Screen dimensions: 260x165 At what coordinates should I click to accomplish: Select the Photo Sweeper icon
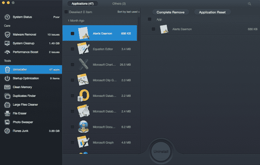pyautogui.click(x=7, y=122)
